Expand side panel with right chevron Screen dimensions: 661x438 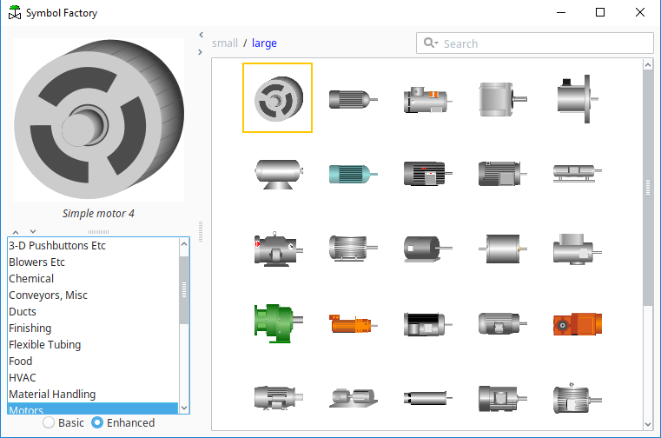(201, 52)
